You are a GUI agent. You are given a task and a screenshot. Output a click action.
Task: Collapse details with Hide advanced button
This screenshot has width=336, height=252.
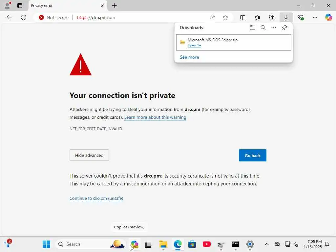pyautogui.click(x=89, y=155)
